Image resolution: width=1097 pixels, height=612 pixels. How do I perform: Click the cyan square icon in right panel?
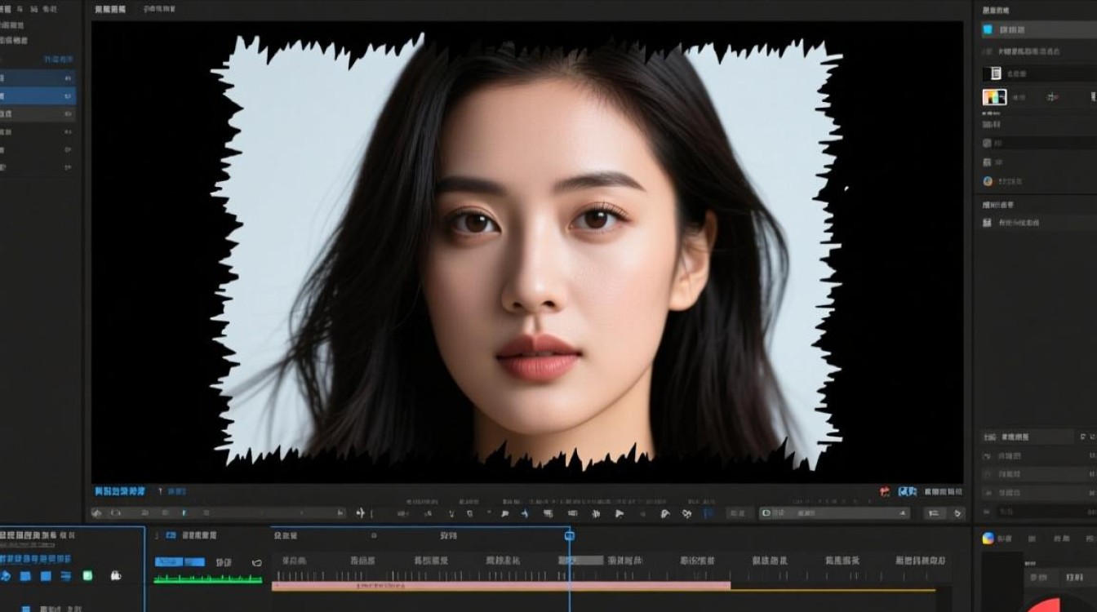(x=988, y=29)
